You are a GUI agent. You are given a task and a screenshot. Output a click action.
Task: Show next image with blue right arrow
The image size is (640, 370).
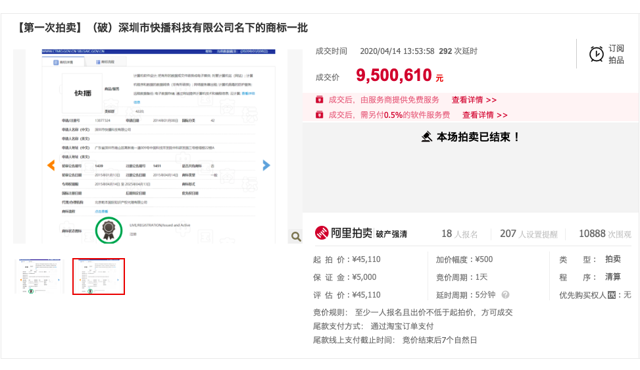266,165
